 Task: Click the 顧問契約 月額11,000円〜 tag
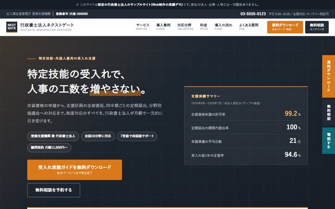(x=49, y=147)
